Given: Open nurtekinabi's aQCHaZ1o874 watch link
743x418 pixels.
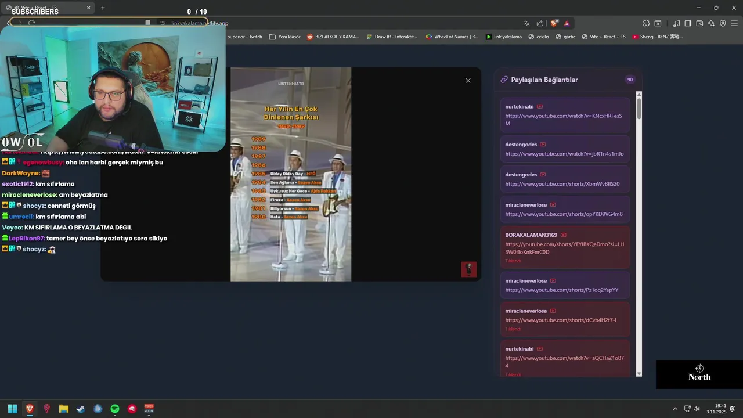Looking at the screenshot, I should click(x=564, y=362).
